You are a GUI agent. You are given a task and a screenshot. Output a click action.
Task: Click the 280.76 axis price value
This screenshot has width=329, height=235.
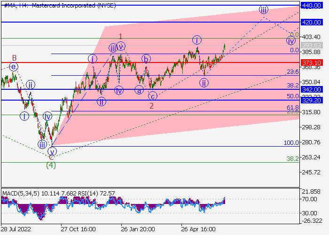311,142
